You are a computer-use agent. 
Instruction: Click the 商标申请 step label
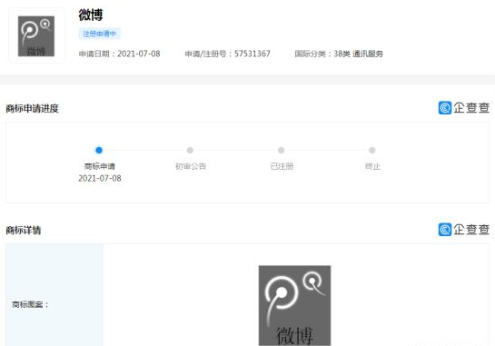tap(100, 166)
